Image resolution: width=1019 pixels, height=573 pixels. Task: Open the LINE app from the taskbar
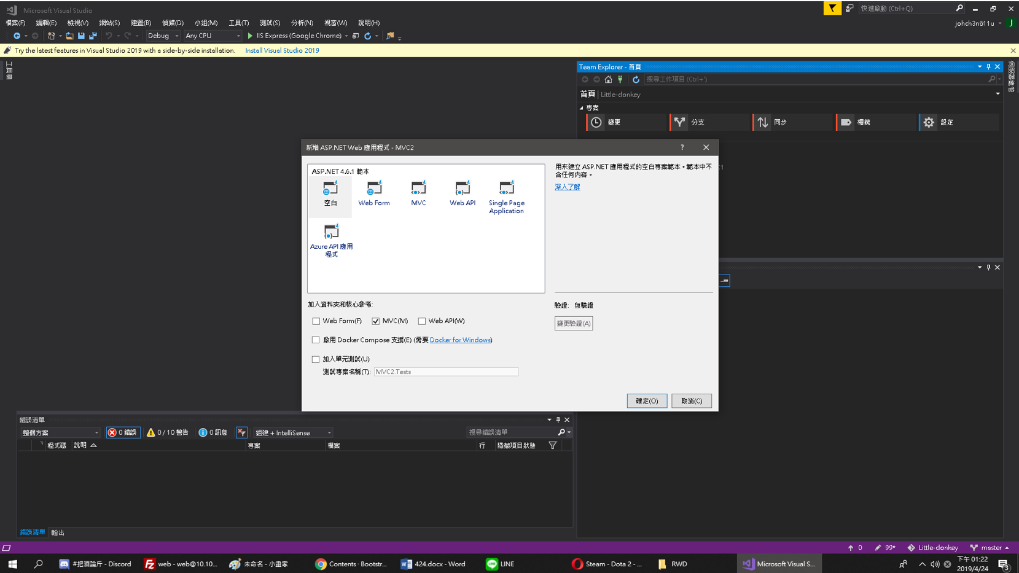click(x=501, y=564)
